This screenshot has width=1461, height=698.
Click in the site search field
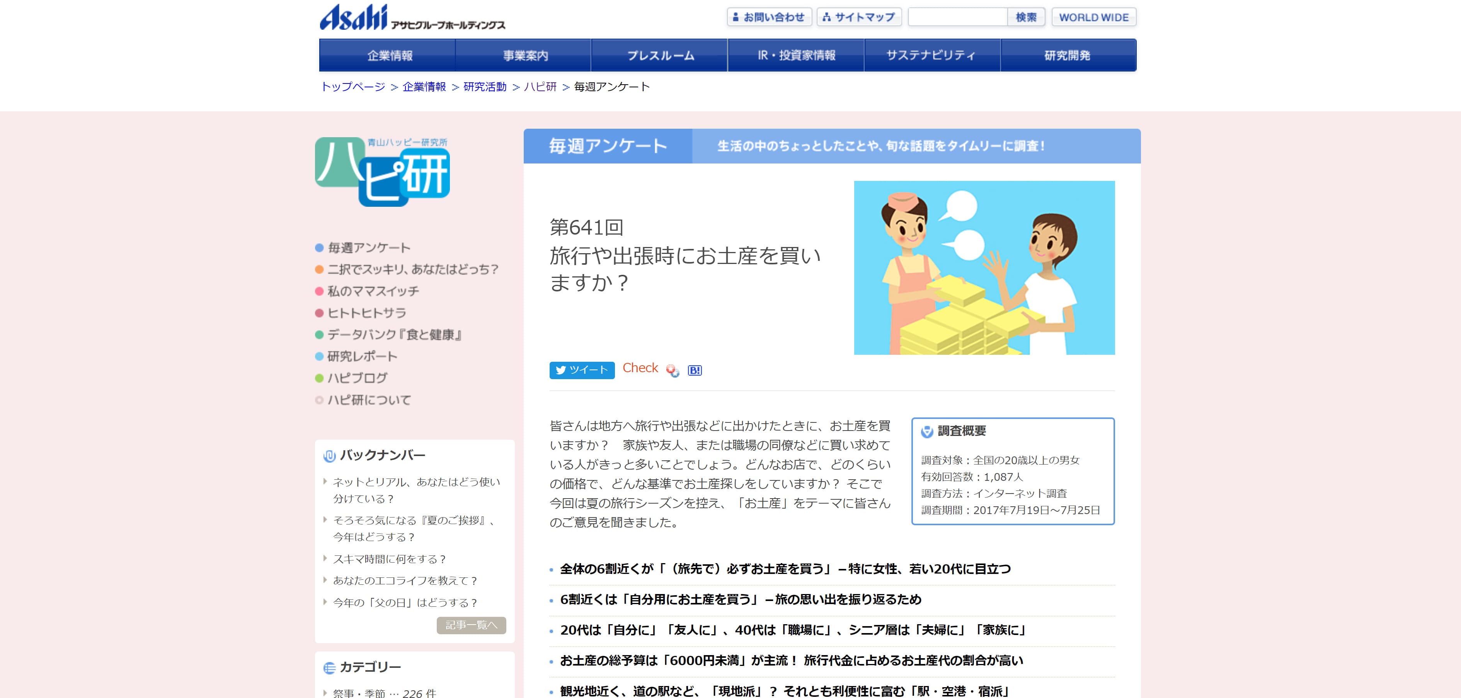[957, 17]
